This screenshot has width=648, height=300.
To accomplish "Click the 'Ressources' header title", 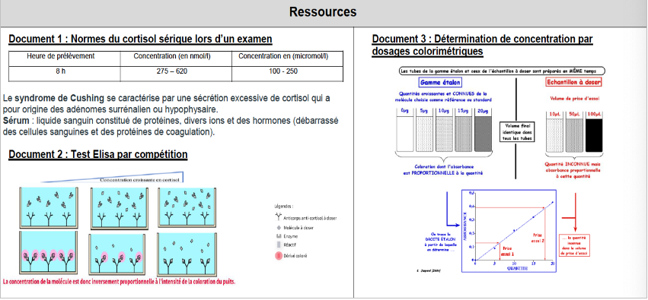I will tap(323, 12).
